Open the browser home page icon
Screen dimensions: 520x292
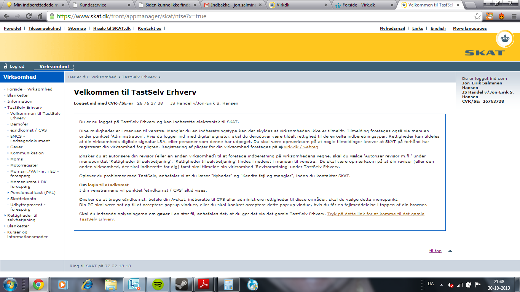(40, 16)
